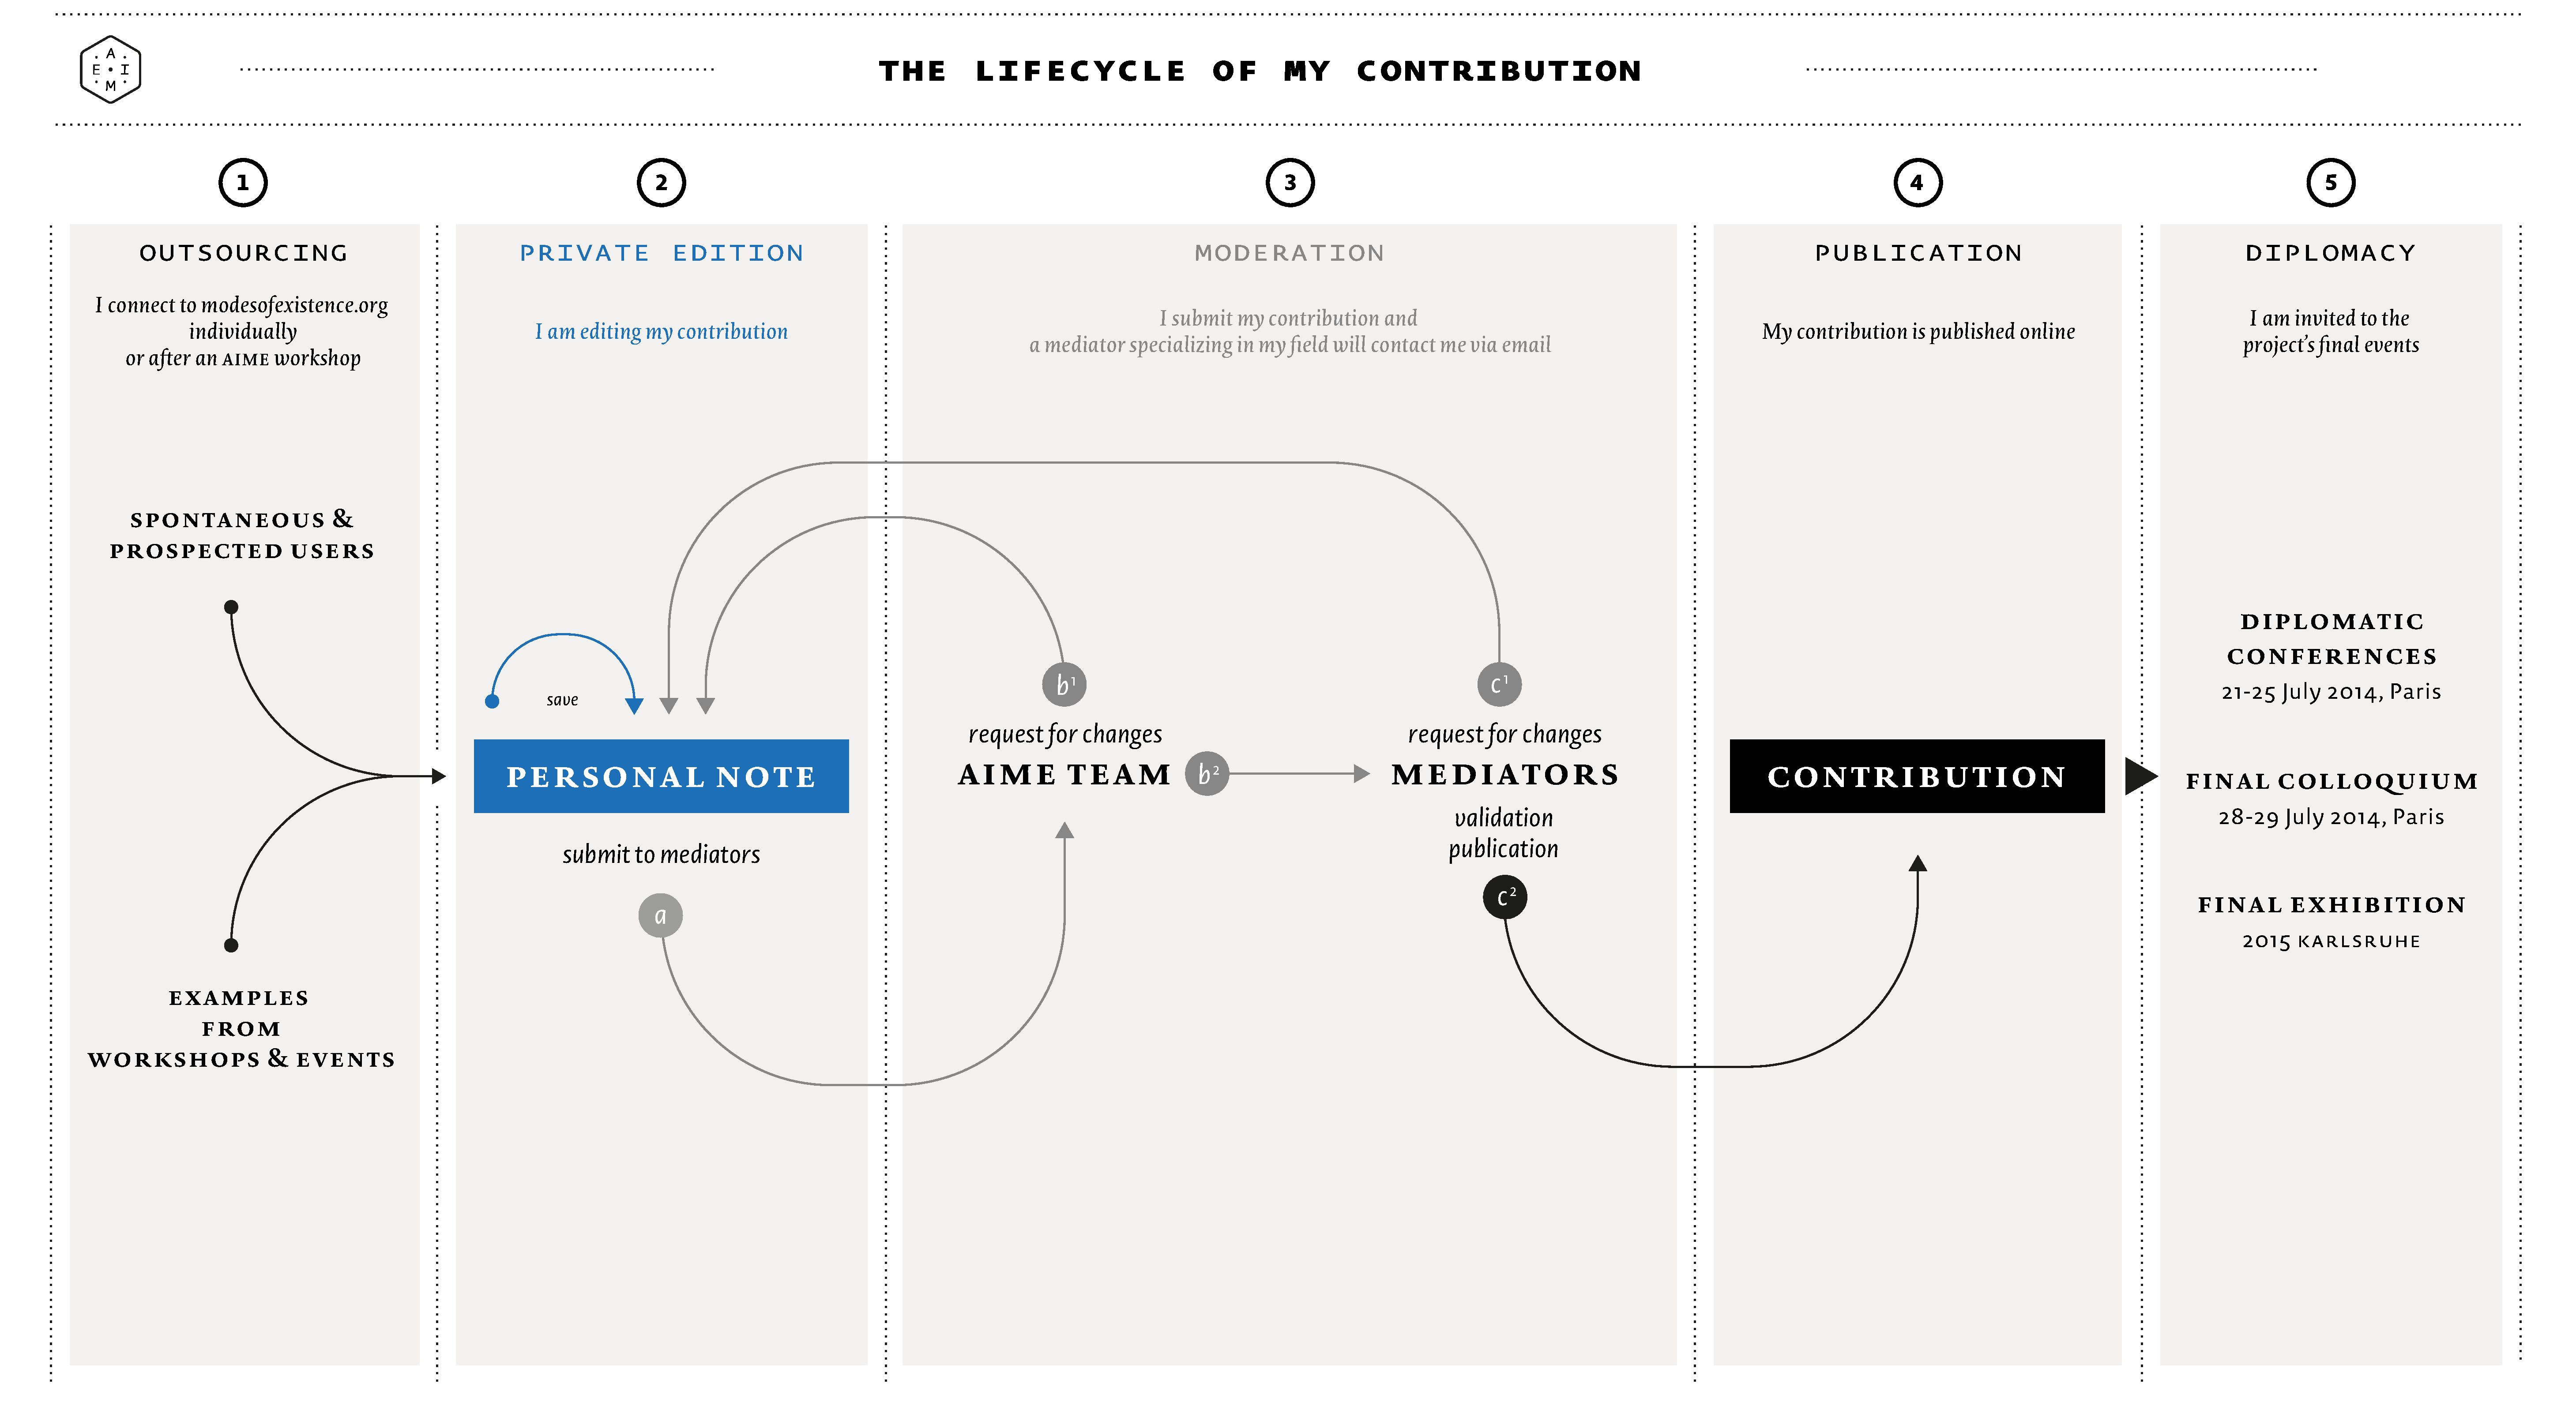This screenshot has height=1402, width=2576.
Task: Click the step 3 circle marker
Action: point(1290,183)
